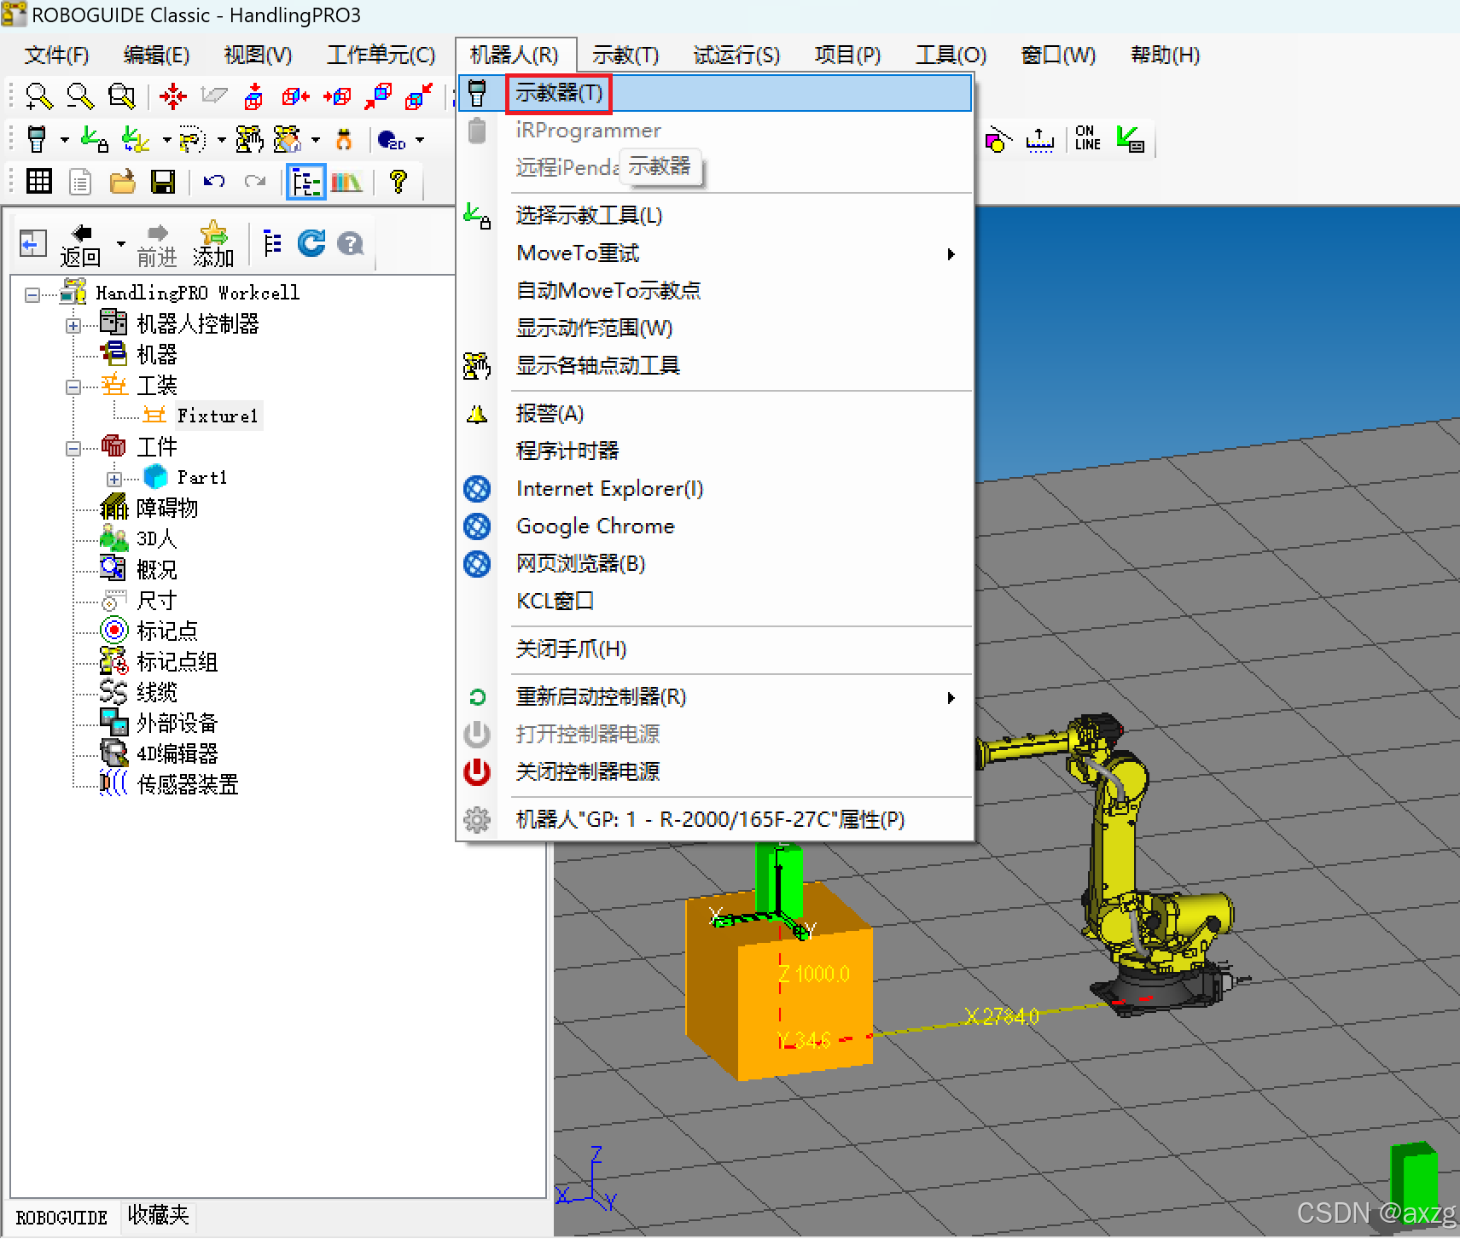
Task: Click the green arrow with panel icon
Action: [1130, 139]
